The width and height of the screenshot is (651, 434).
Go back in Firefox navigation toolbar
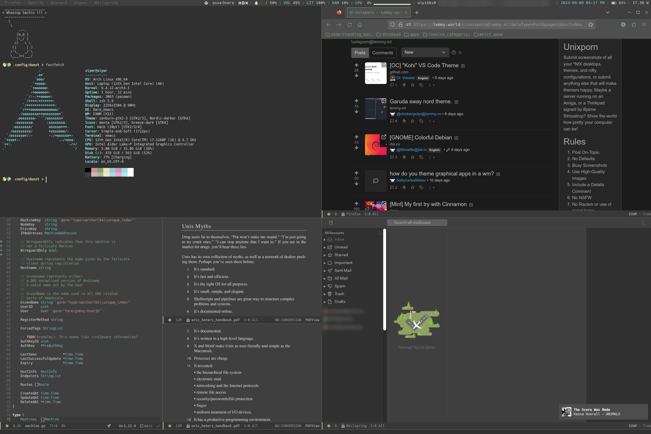(328, 25)
